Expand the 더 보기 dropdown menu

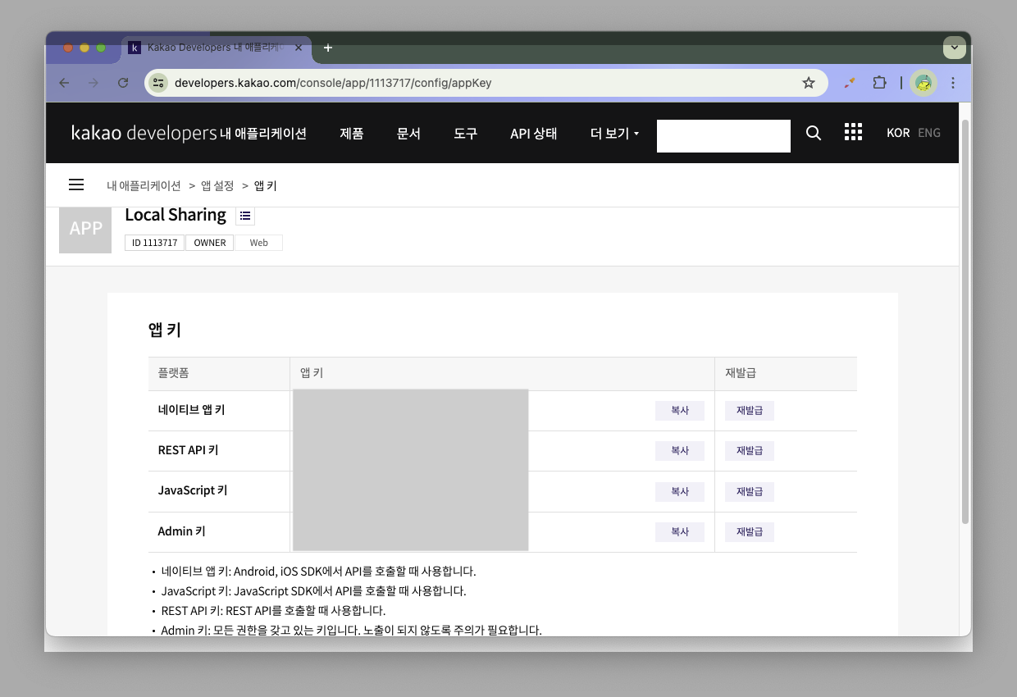[x=614, y=134]
